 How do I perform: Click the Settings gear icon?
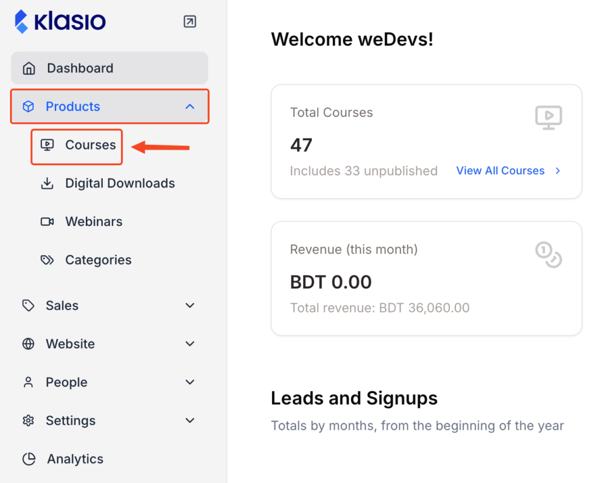pyautogui.click(x=29, y=421)
